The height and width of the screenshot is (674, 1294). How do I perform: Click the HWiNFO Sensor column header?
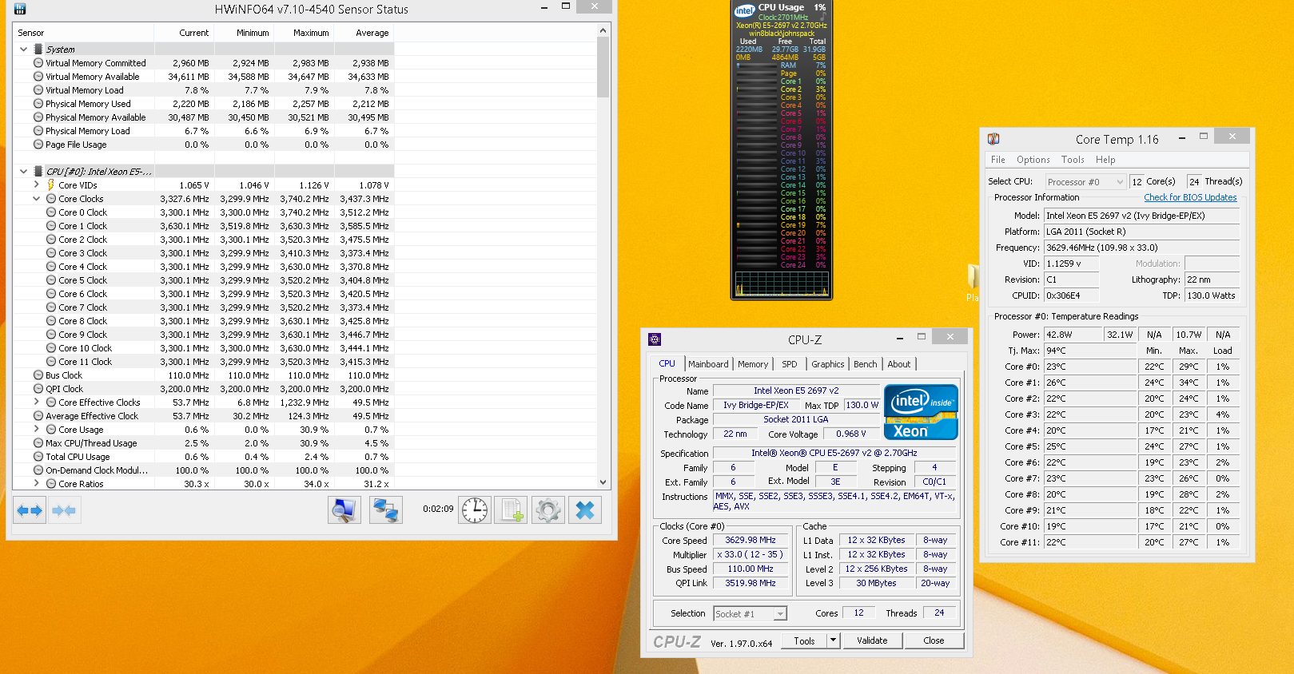(84, 33)
